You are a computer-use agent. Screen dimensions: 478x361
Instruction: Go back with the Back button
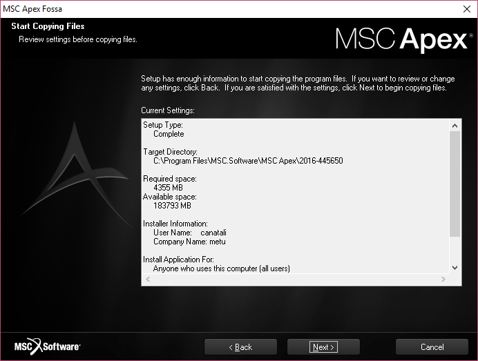[240, 347]
